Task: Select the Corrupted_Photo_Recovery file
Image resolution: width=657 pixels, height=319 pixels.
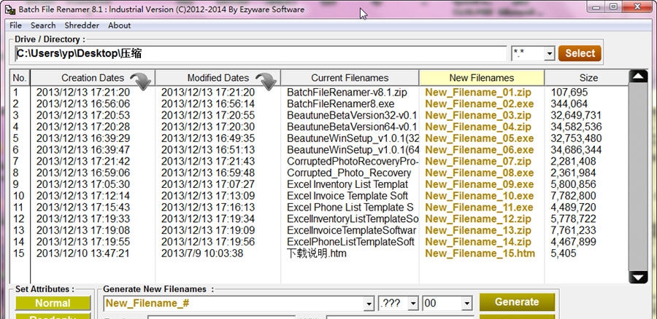Action: pos(349,173)
